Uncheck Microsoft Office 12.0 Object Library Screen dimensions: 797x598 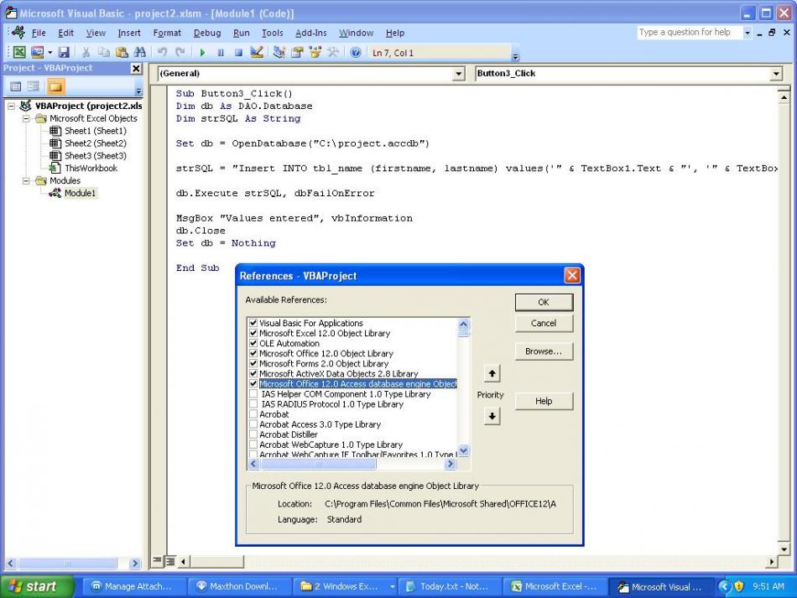point(253,353)
